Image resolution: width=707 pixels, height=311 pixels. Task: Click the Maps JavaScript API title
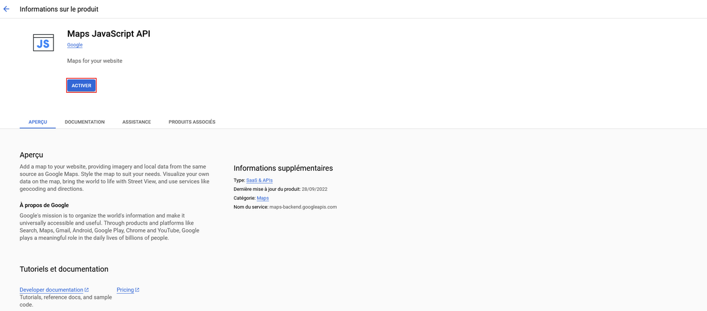pos(109,34)
